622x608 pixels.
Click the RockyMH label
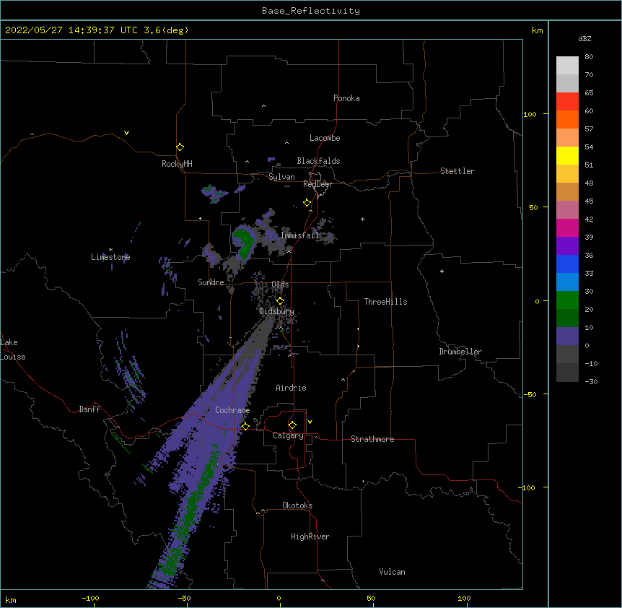coord(177,164)
